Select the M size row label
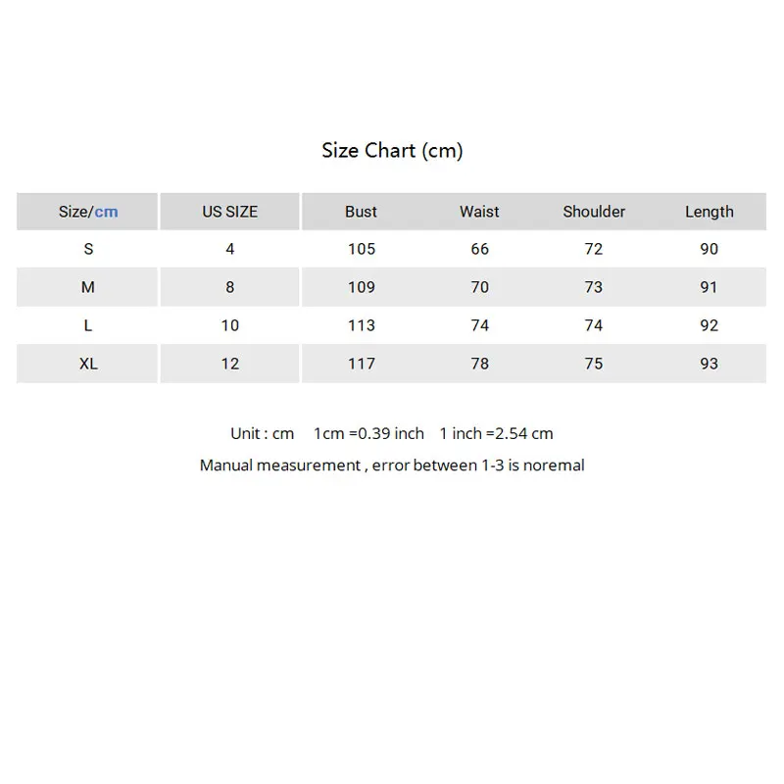This screenshot has height=784, width=784. tap(88, 287)
